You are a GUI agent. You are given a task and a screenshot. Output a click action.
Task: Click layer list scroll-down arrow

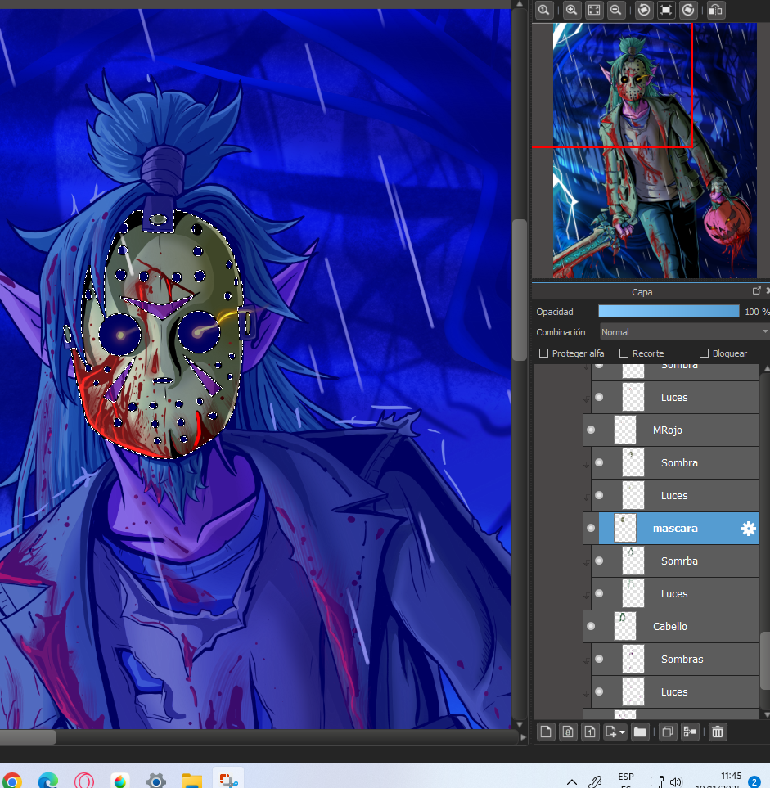766,714
